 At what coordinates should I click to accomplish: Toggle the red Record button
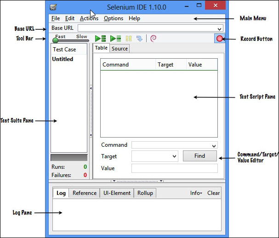[219, 39]
